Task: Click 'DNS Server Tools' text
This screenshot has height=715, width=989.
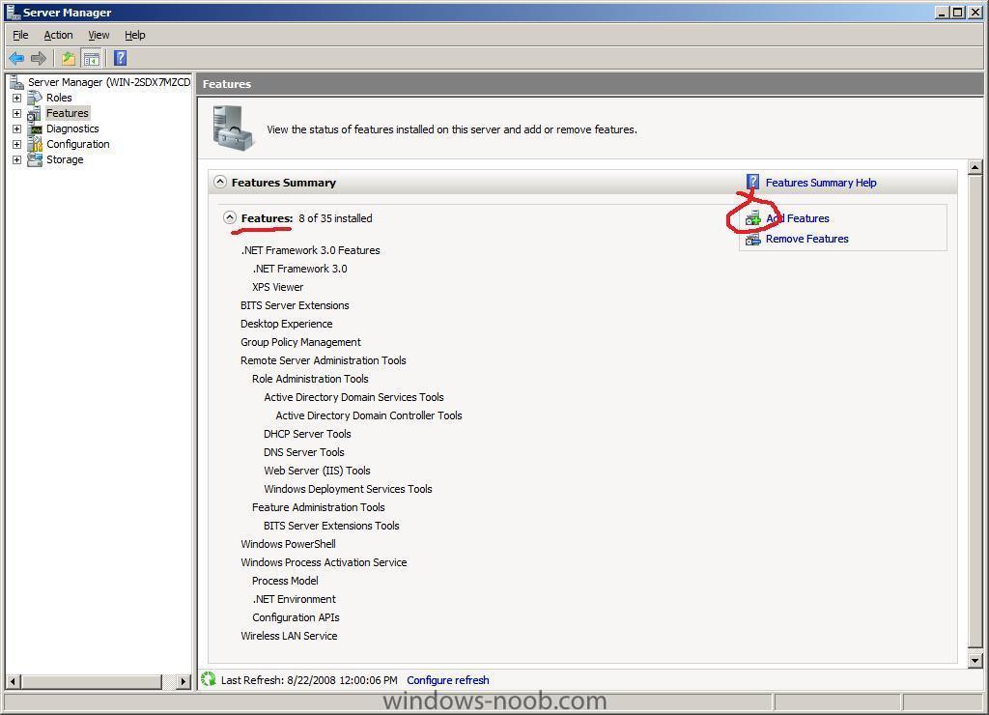Action: 304,452
